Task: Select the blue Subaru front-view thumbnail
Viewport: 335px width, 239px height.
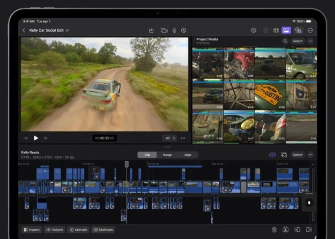Action: [208, 94]
